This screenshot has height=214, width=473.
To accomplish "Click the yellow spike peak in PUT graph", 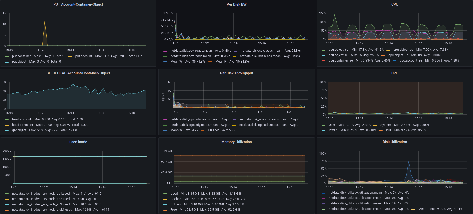I will click(45, 21).
